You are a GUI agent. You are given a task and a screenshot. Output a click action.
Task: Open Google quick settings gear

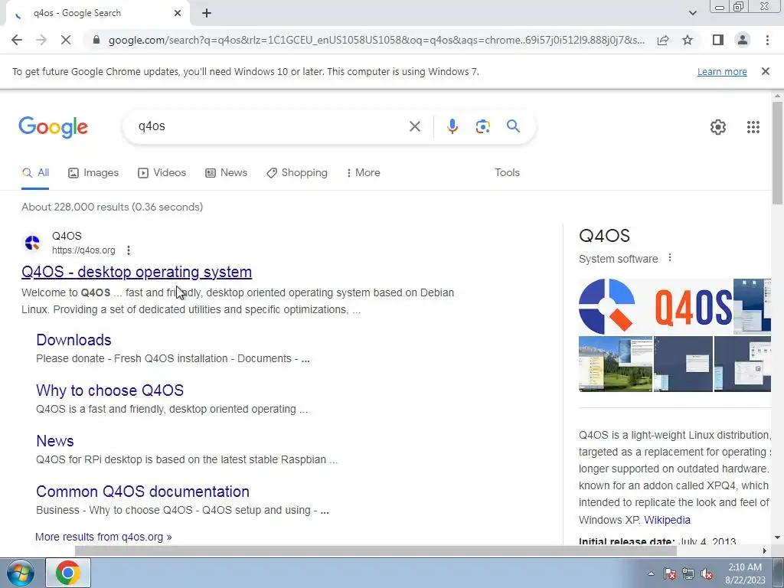click(718, 127)
